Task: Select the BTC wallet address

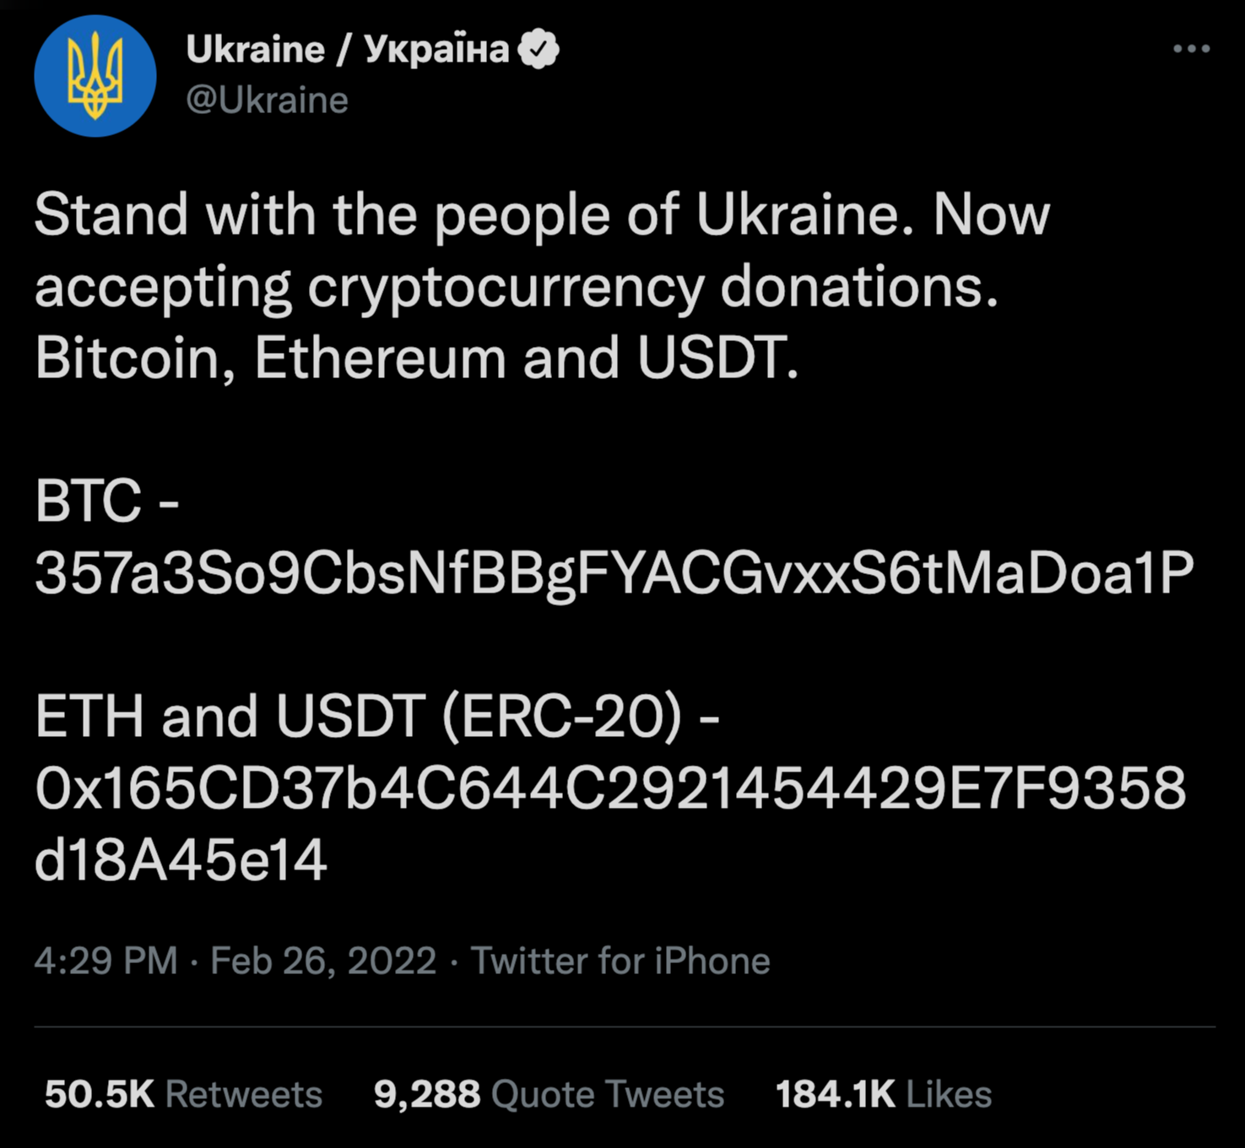Action: coord(612,573)
